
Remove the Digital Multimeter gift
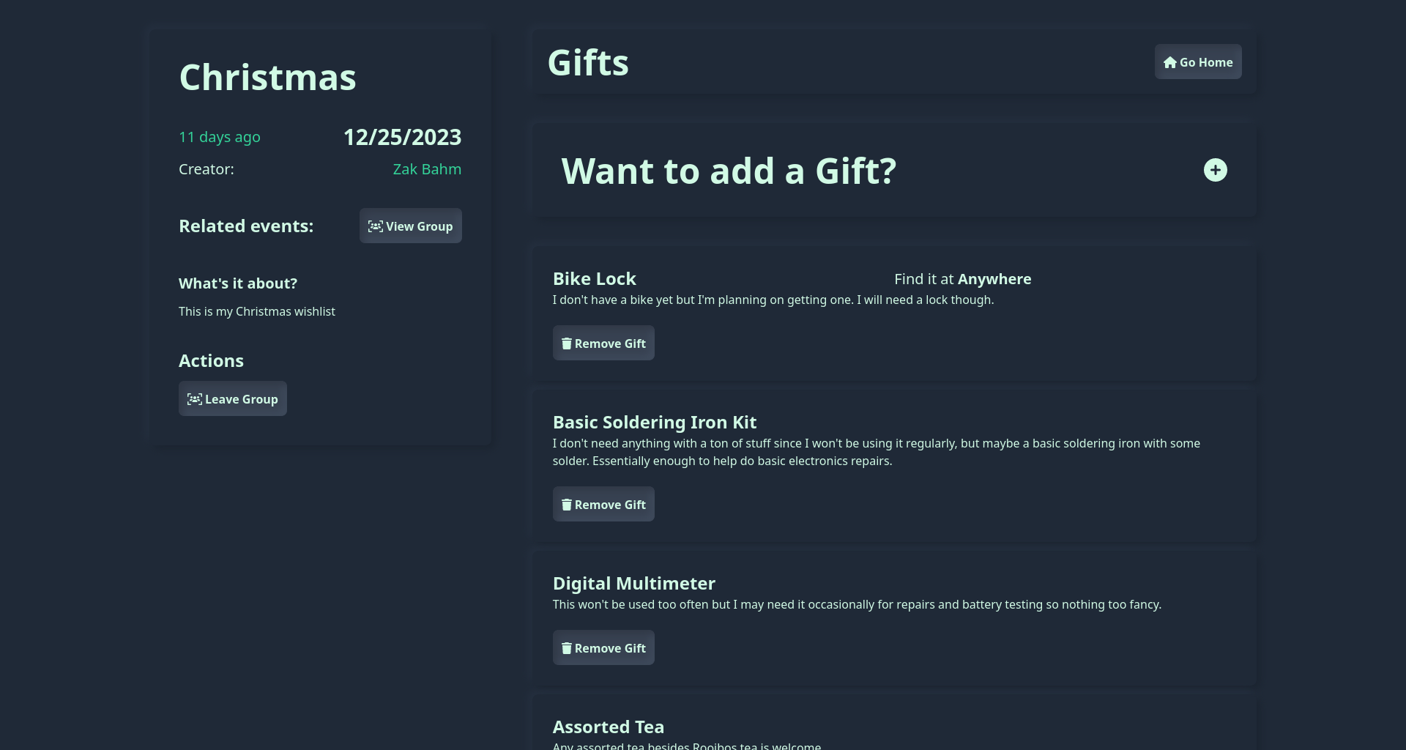[603, 647]
